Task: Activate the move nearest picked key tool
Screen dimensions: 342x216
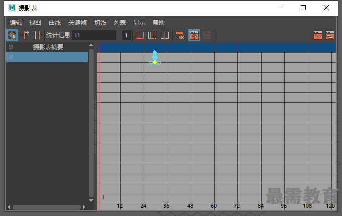Action: click(x=25, y=35)
